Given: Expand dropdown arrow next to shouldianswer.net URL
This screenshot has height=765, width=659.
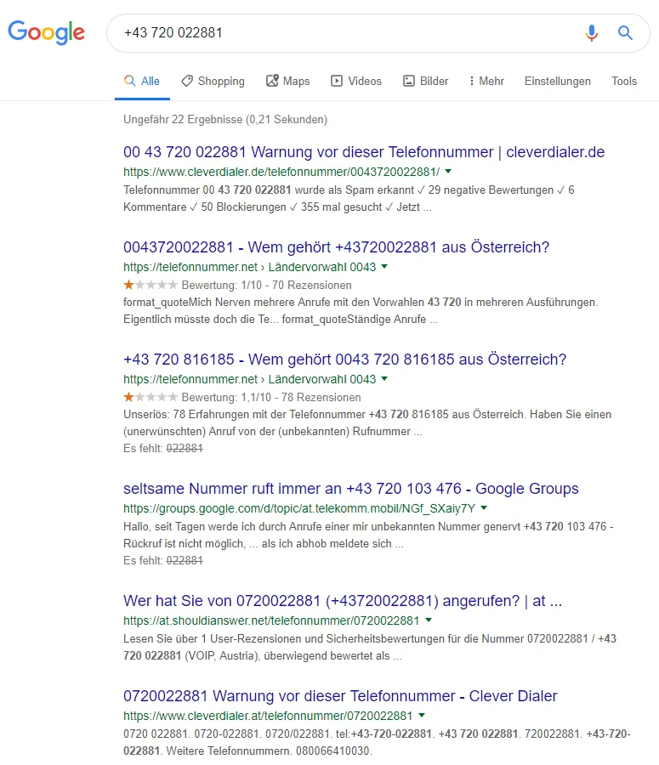Looking at the screenshot, I should pyautogui.click(x=429, y=620).
